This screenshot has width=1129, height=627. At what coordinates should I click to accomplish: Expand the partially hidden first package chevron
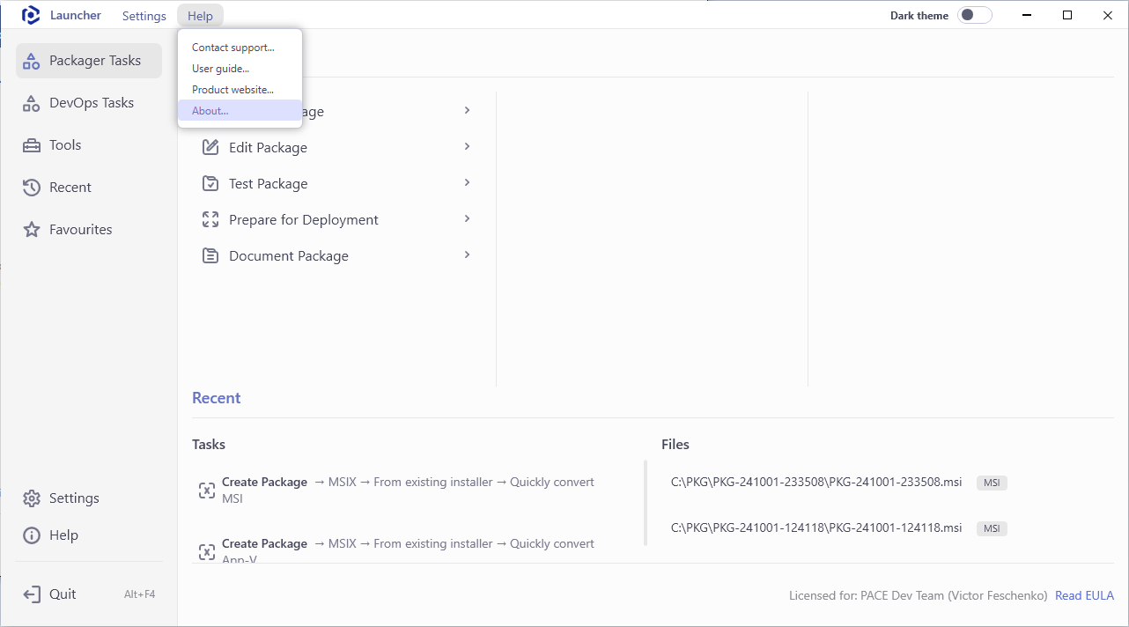point(467,110)
